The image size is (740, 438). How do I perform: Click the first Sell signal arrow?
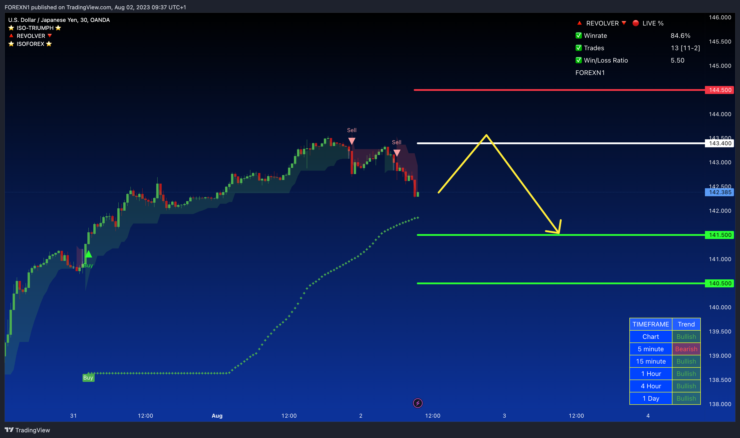click(352, 141)
